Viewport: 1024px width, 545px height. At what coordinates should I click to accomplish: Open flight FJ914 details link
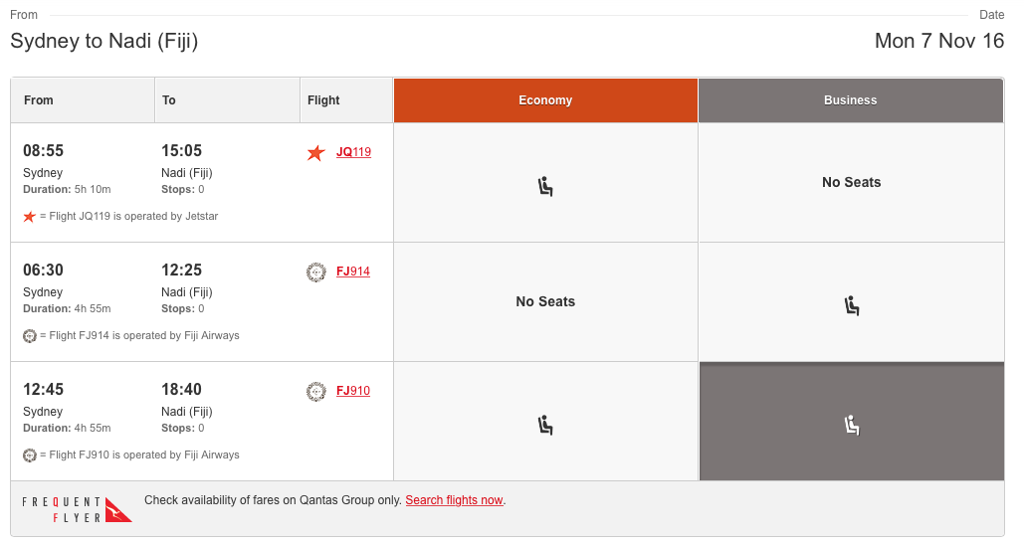pos(352,272)
